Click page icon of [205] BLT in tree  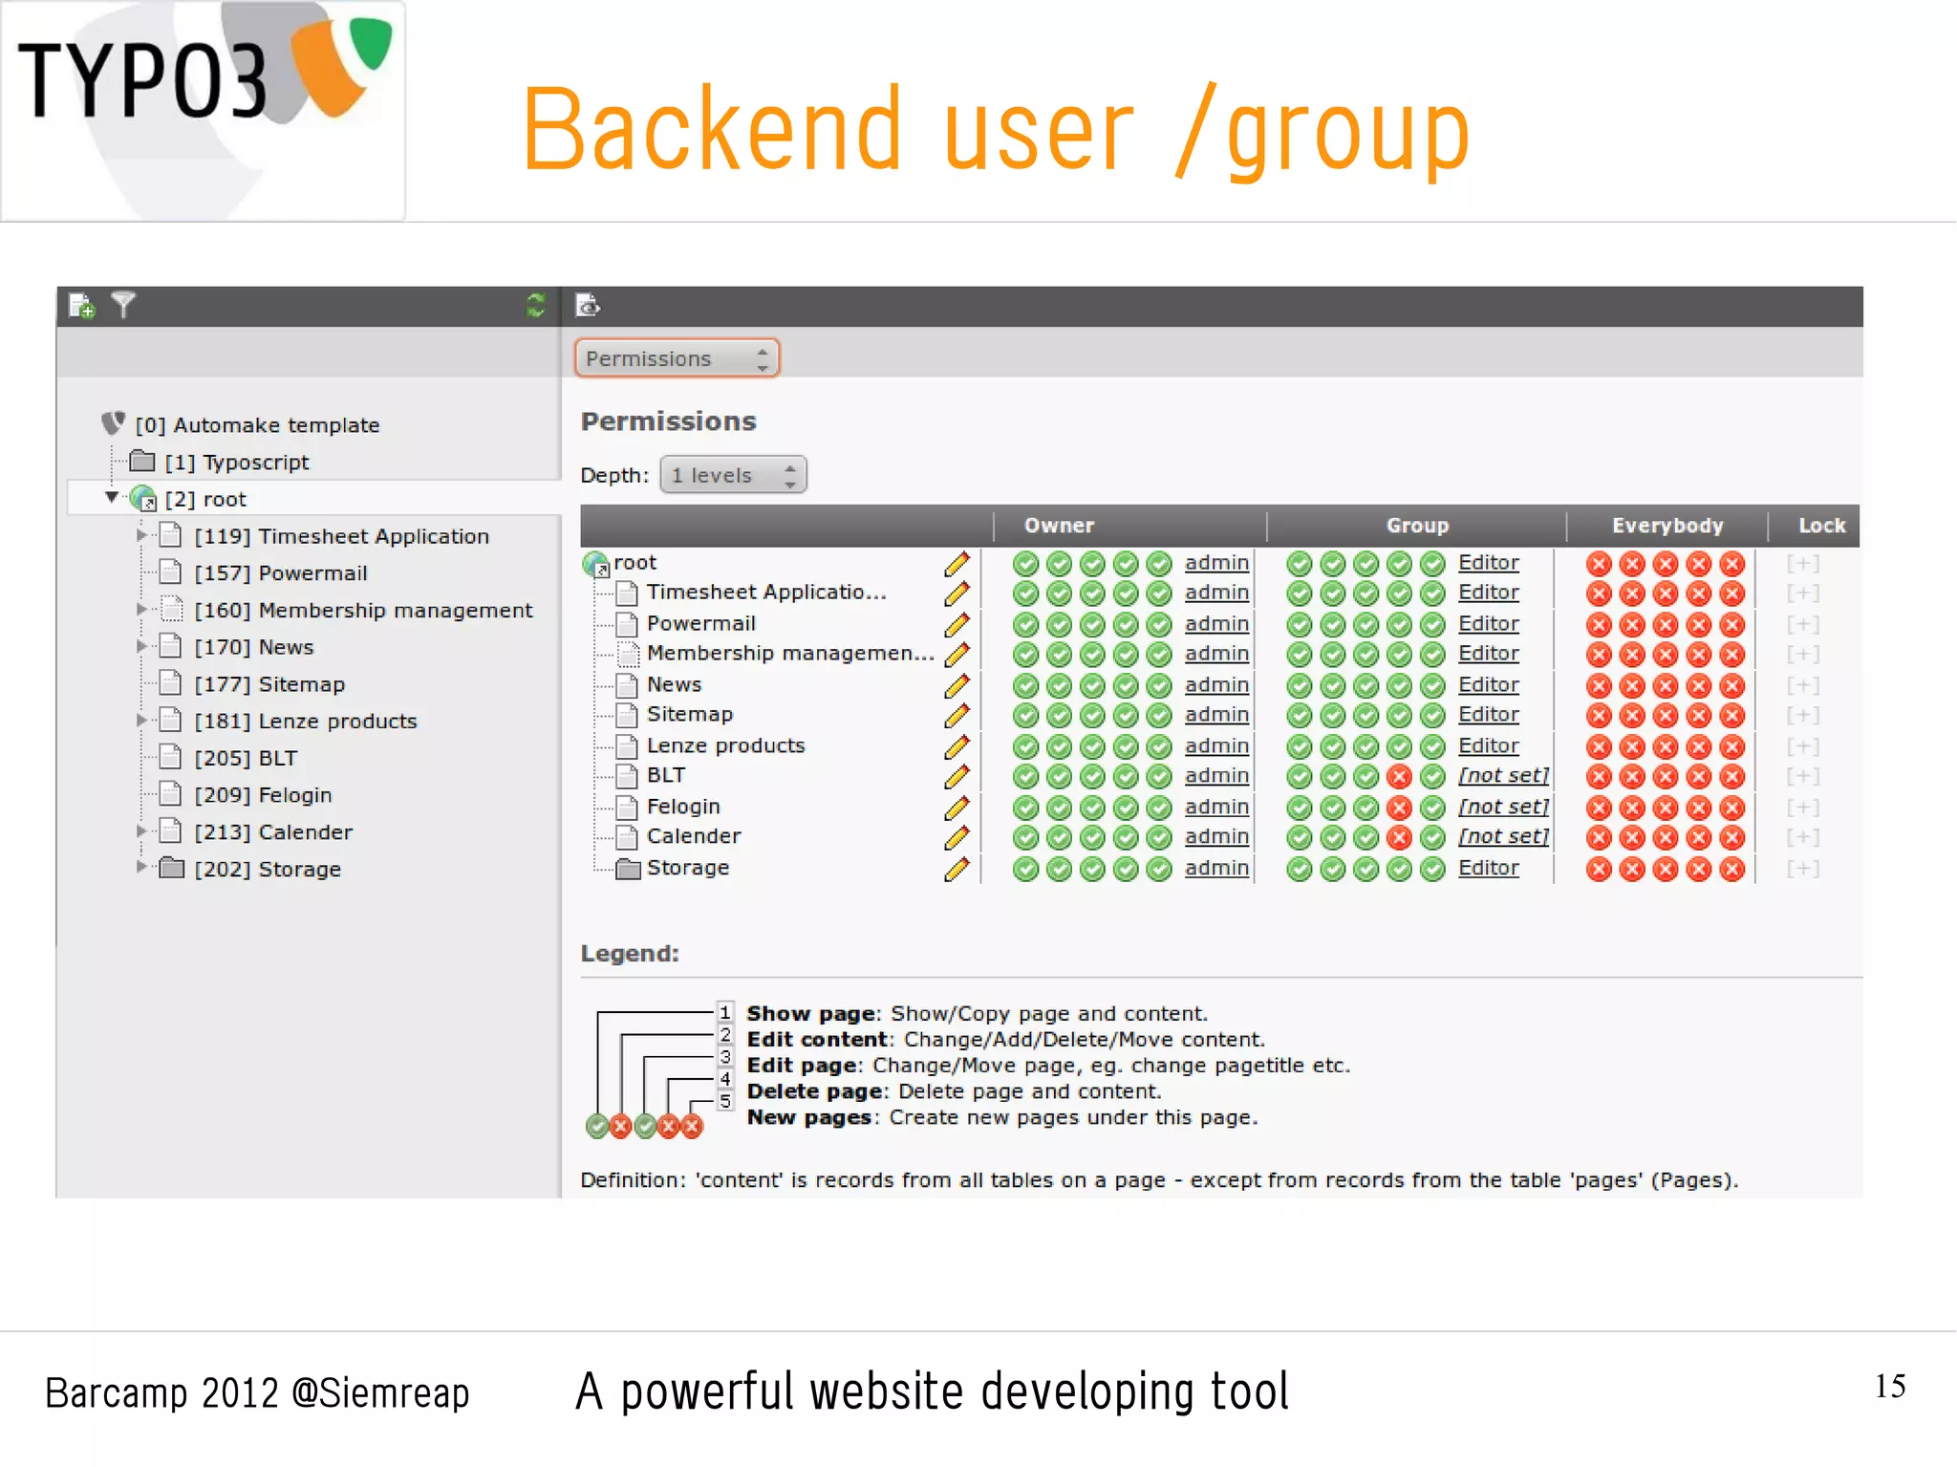[x=170, y=757]
